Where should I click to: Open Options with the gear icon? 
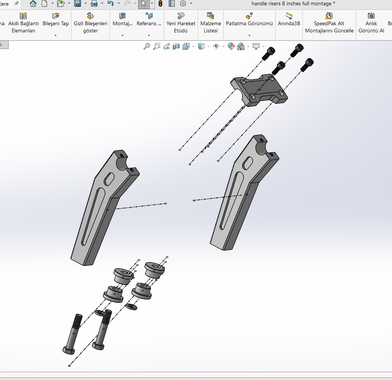click(x=183, y=3)
